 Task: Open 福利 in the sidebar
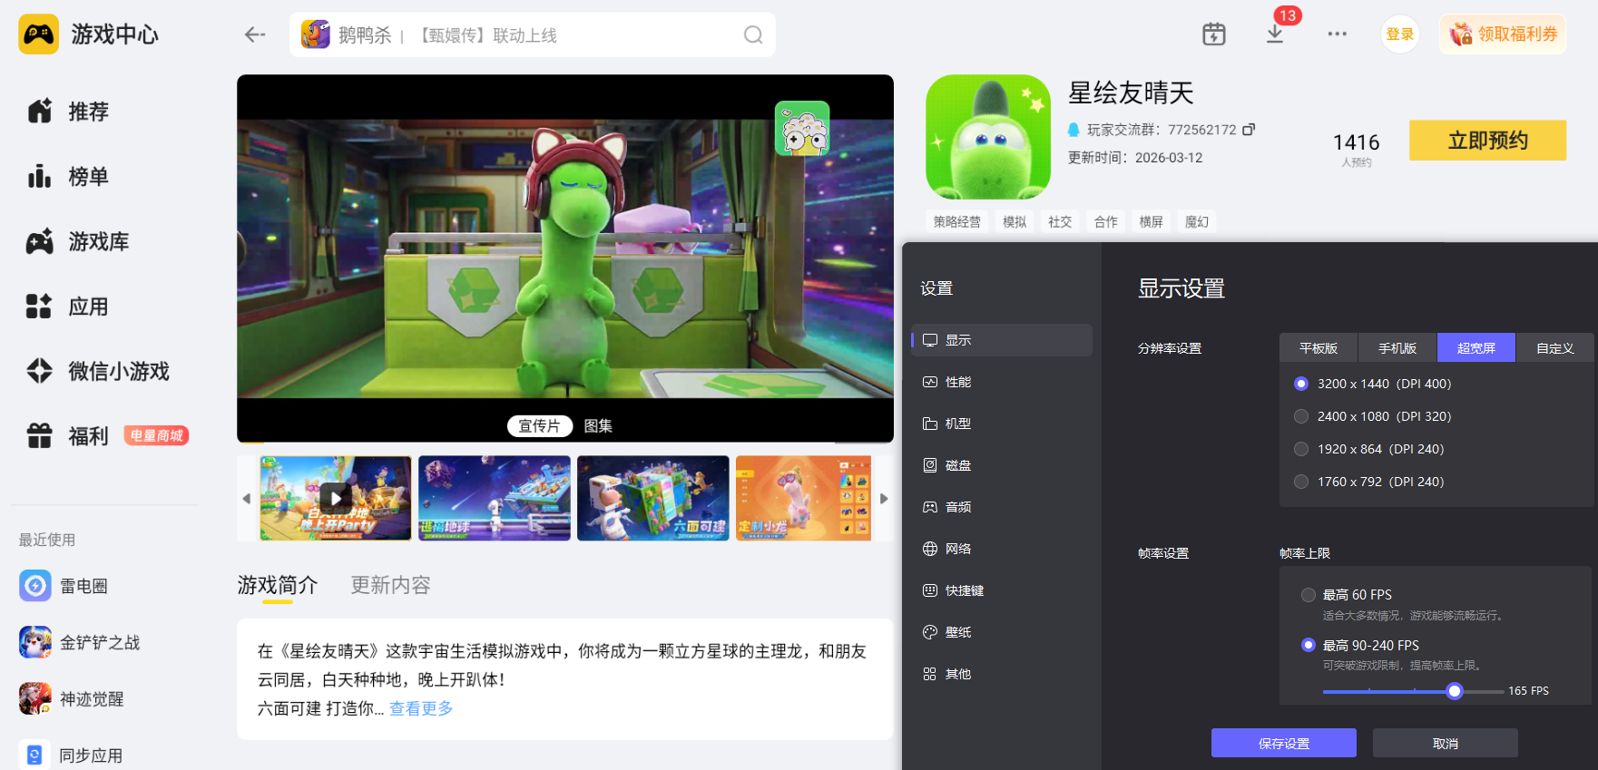click(x=68, y=436)
